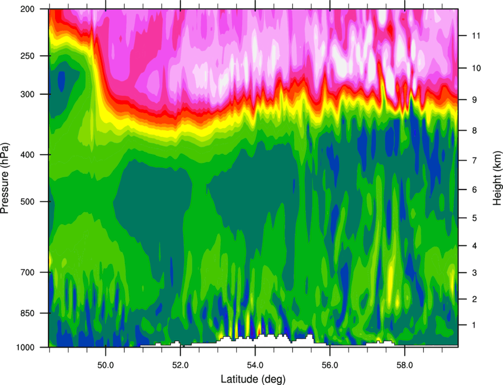Click the 3 km height label
Screen dimensions: 503x385
[475, 272]
